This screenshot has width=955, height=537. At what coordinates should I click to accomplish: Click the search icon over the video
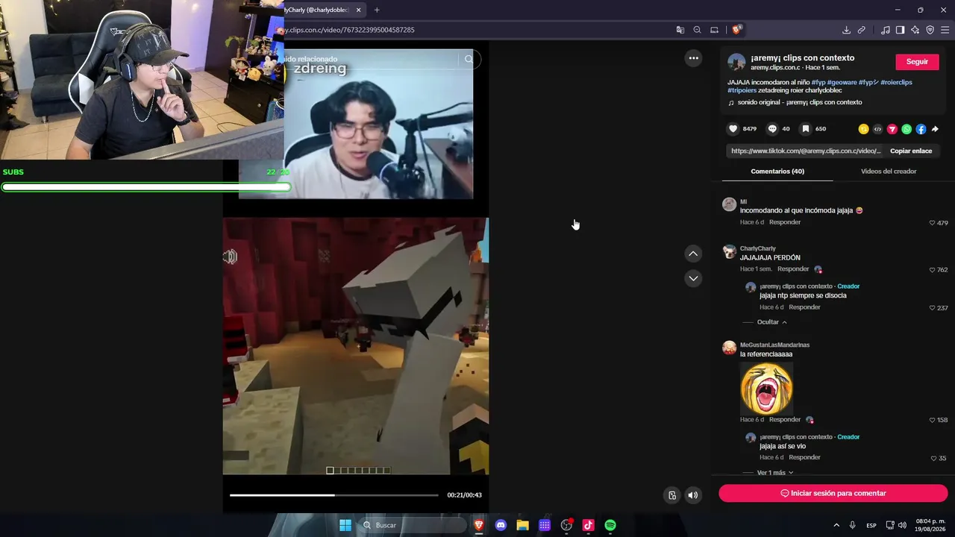click(x=469, y=59)
